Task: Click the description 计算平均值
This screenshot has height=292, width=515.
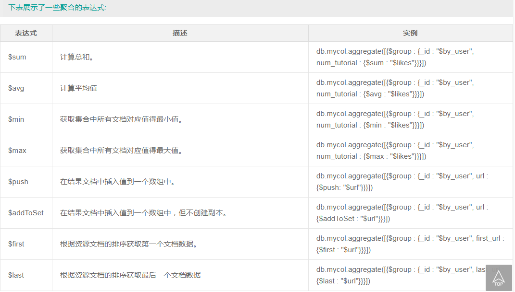Action: 78,88
